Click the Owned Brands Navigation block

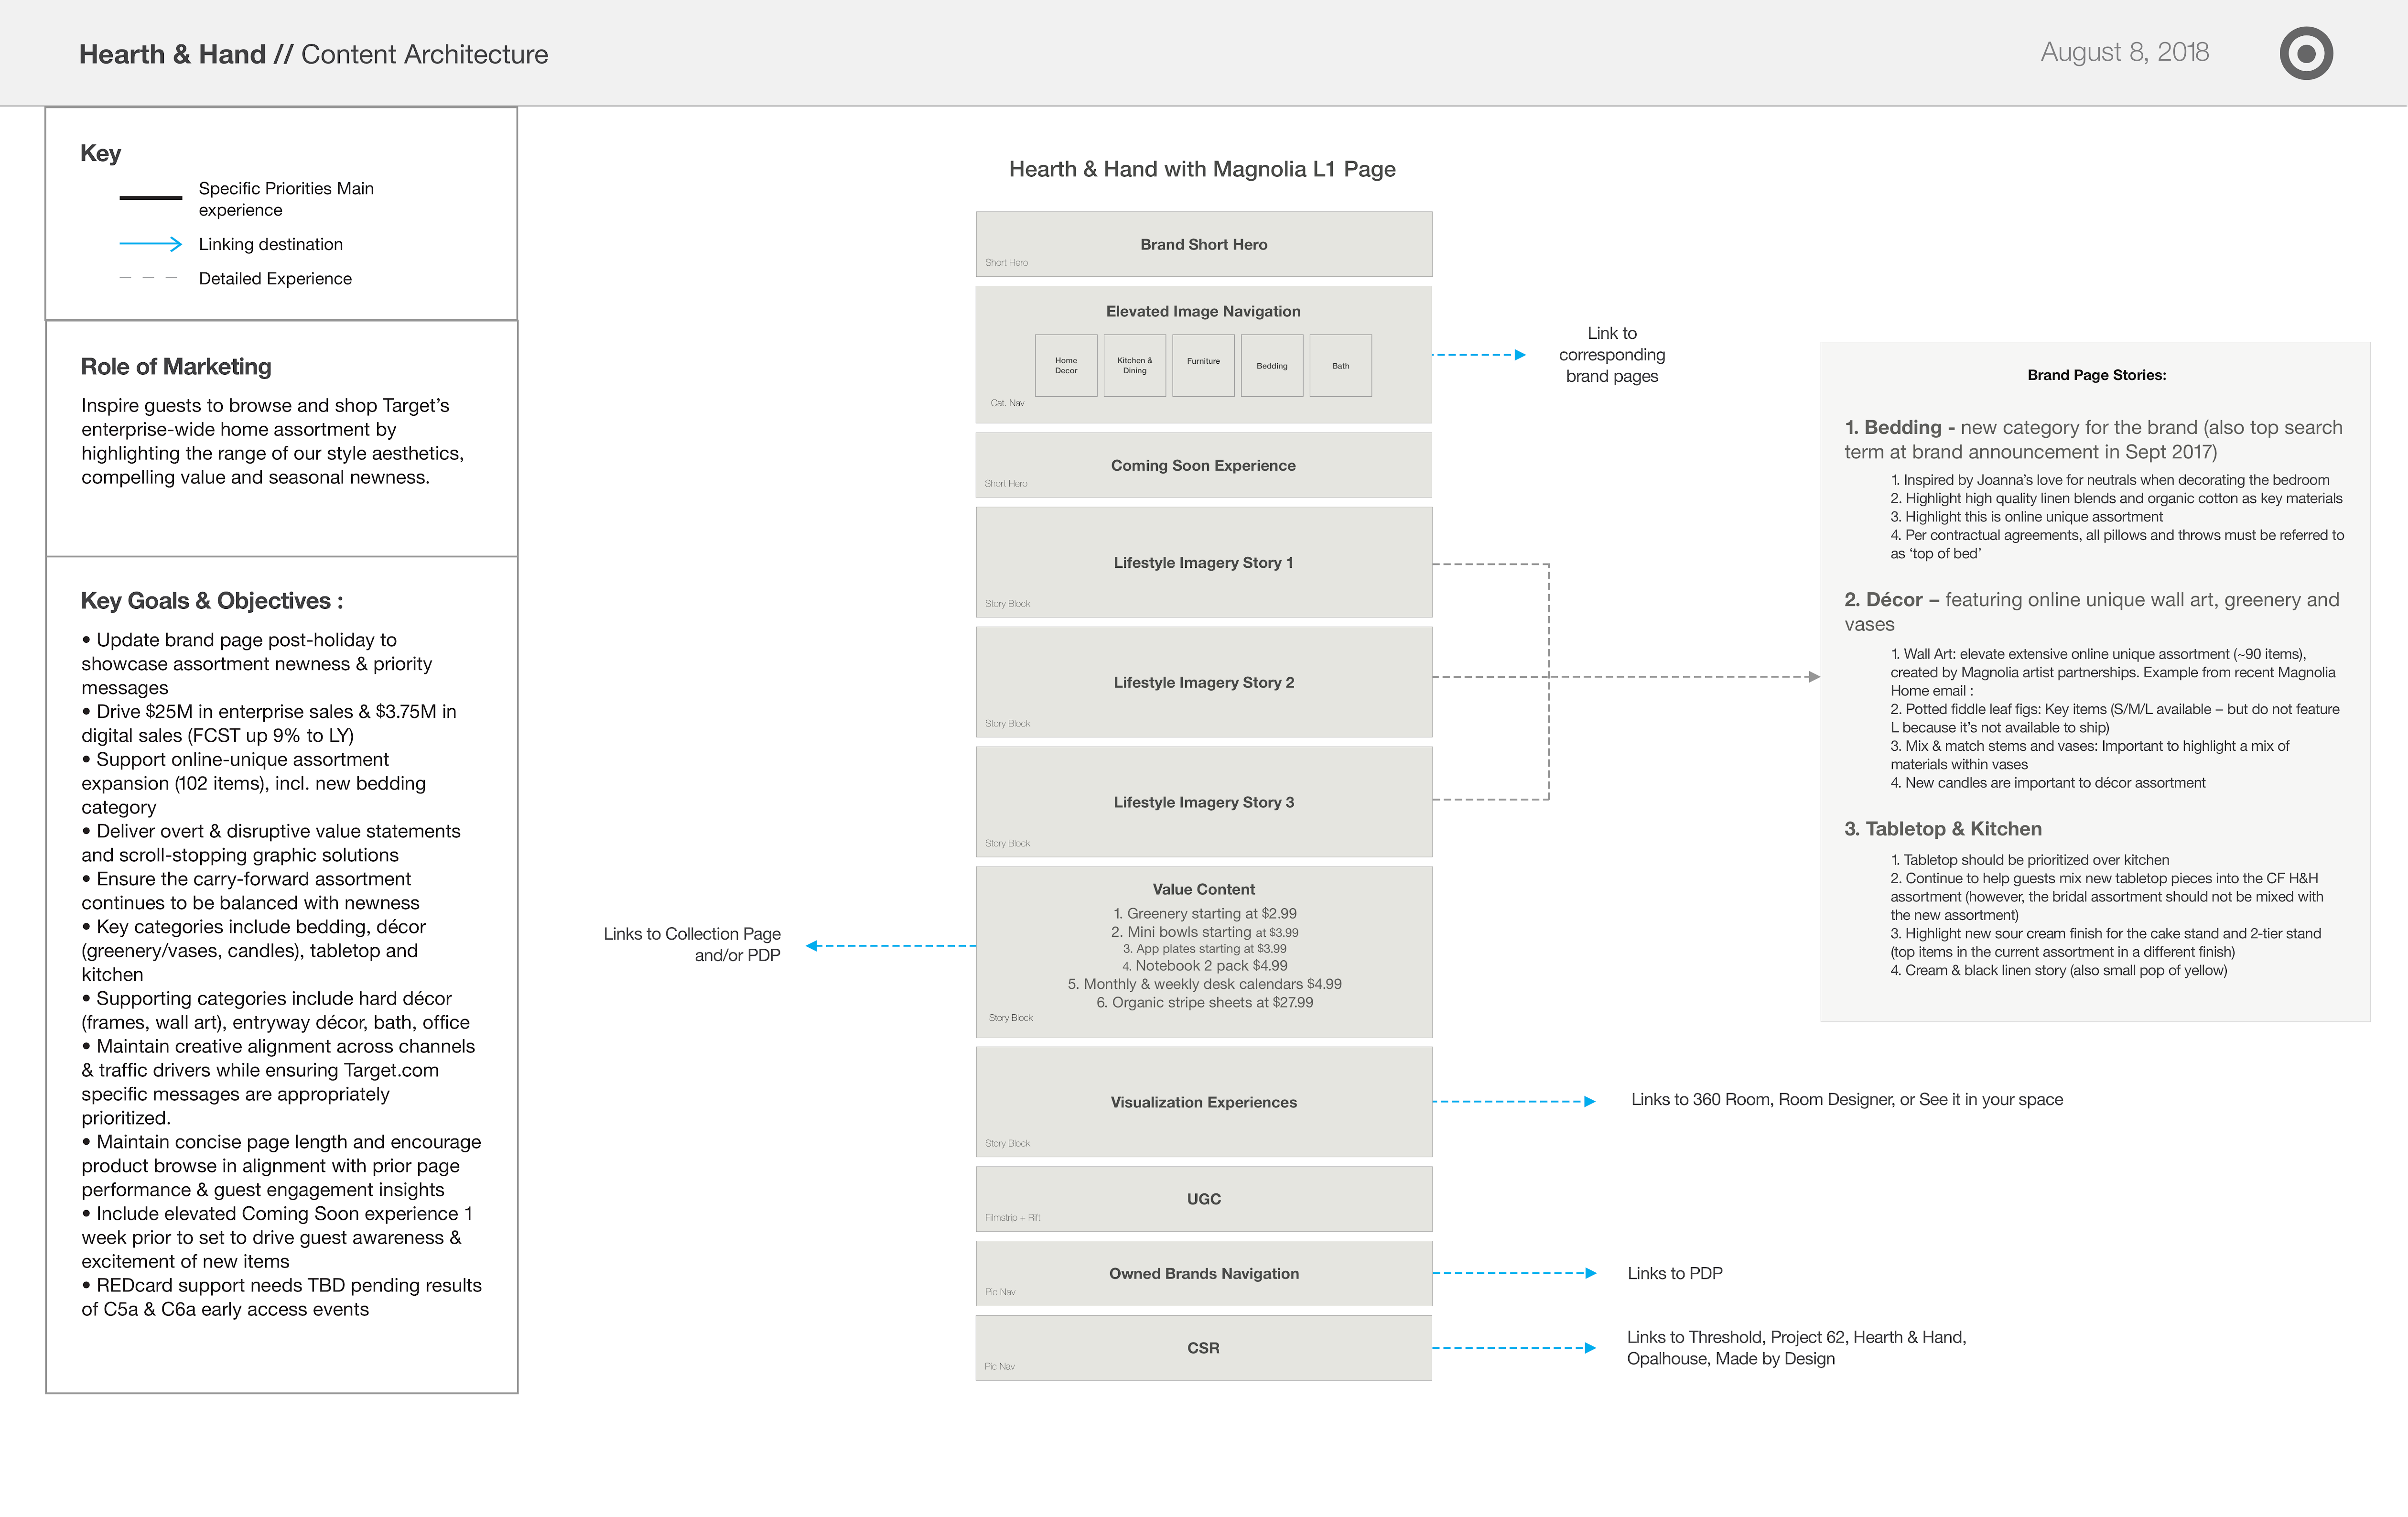pyautogui.click(x=1204, y=1273)
